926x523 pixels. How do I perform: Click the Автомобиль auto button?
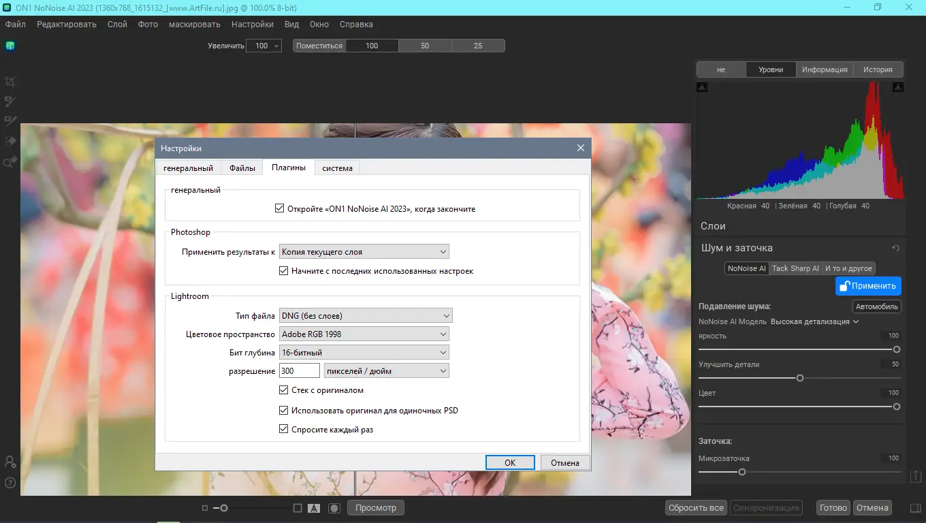pyautogui.click(x=877, y=306)
